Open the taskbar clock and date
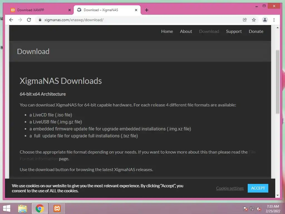This screenshot has width=285, height=214. point(273,208)
